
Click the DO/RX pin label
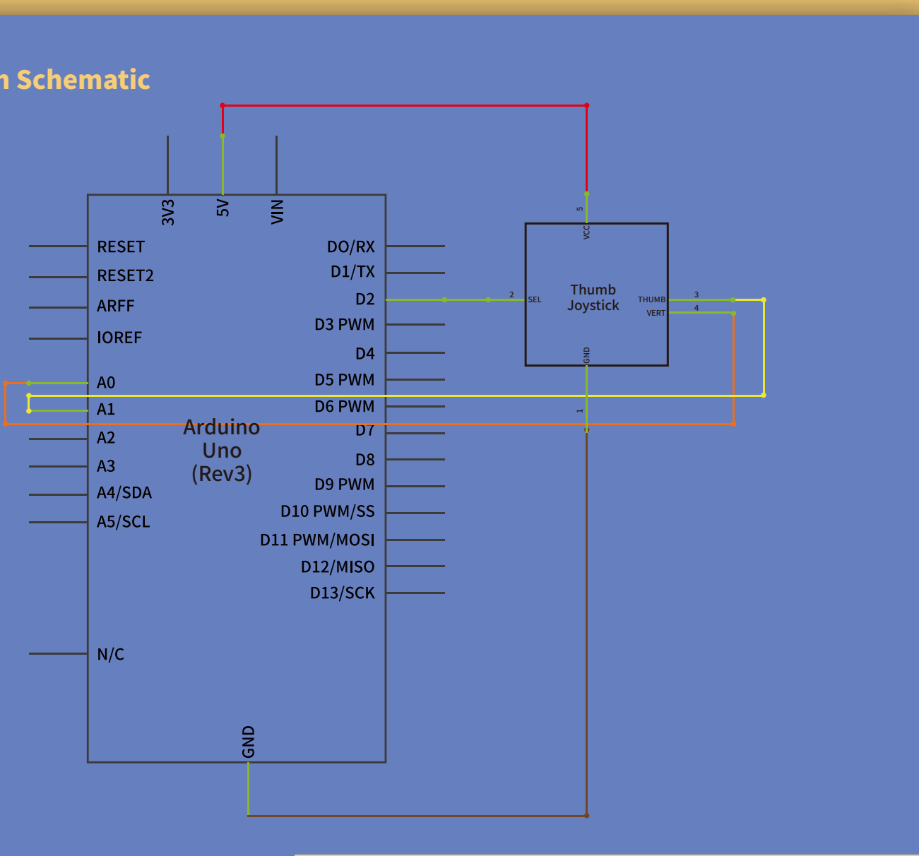click(x=351, y=247)
